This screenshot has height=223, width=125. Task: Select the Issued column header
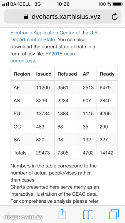pyautogui.click(x=44, y=74)
